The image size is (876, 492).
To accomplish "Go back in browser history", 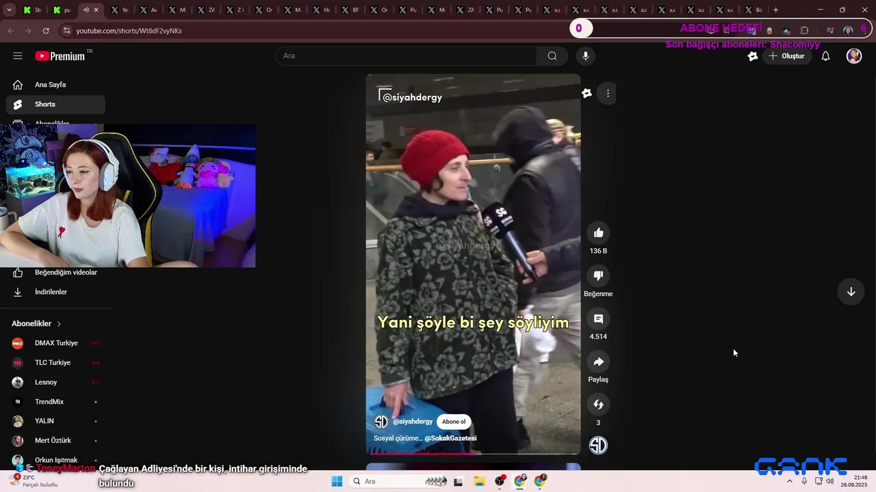I will [10, 31].
